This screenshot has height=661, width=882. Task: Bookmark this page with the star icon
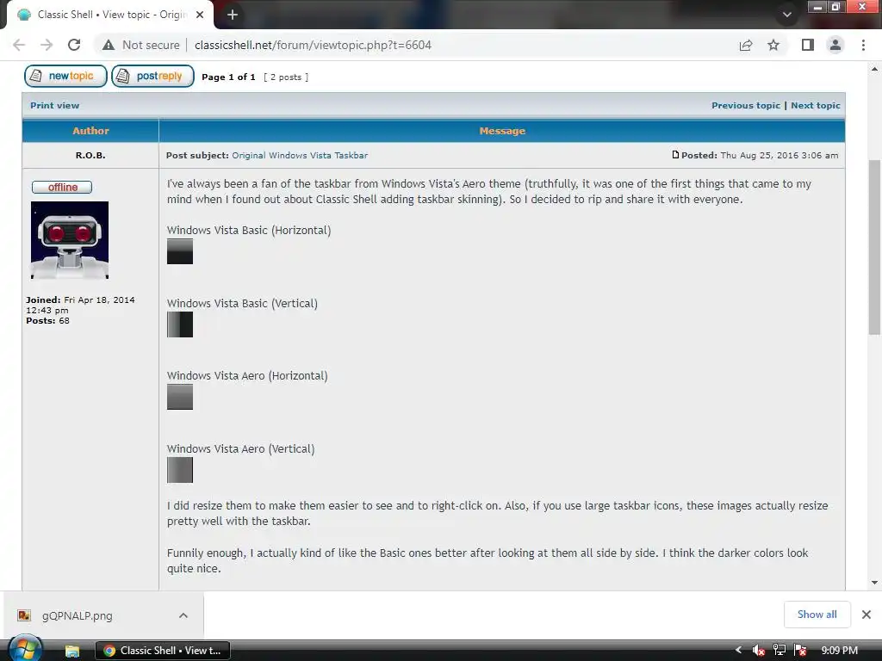773,45
